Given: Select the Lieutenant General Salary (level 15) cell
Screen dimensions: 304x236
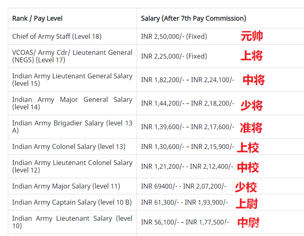Looking at the screenshot, I should click(x=72, y=80).
